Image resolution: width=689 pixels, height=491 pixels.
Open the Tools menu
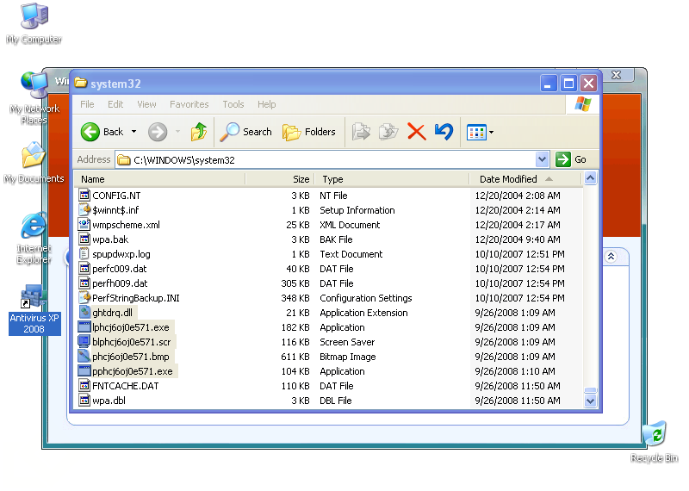click(x=233, y=104)
